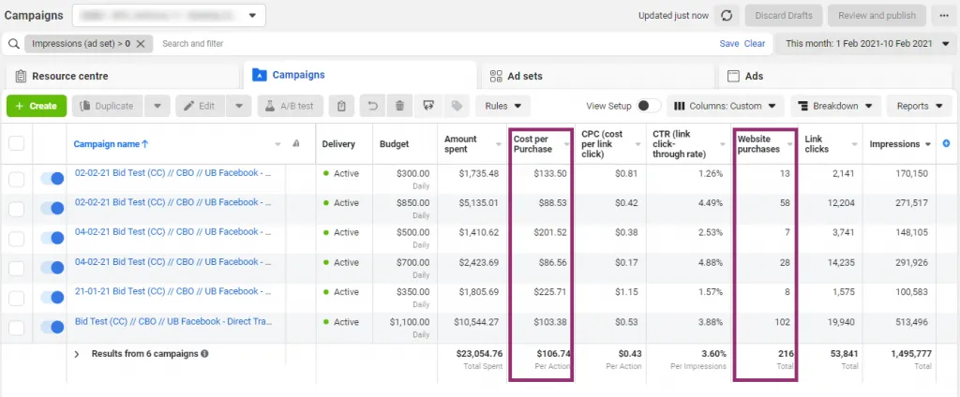Click the undo arrow icon in toolbar
960x397 pixels.
click(372, 106)
